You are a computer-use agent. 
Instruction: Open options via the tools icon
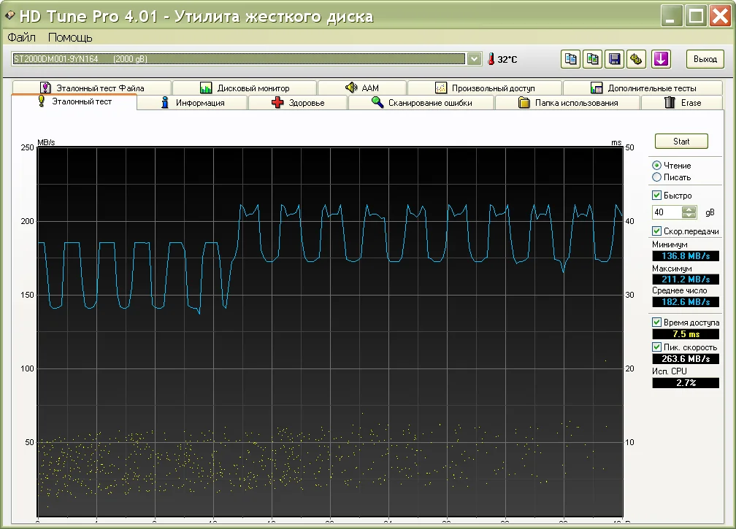pos(636,59)
